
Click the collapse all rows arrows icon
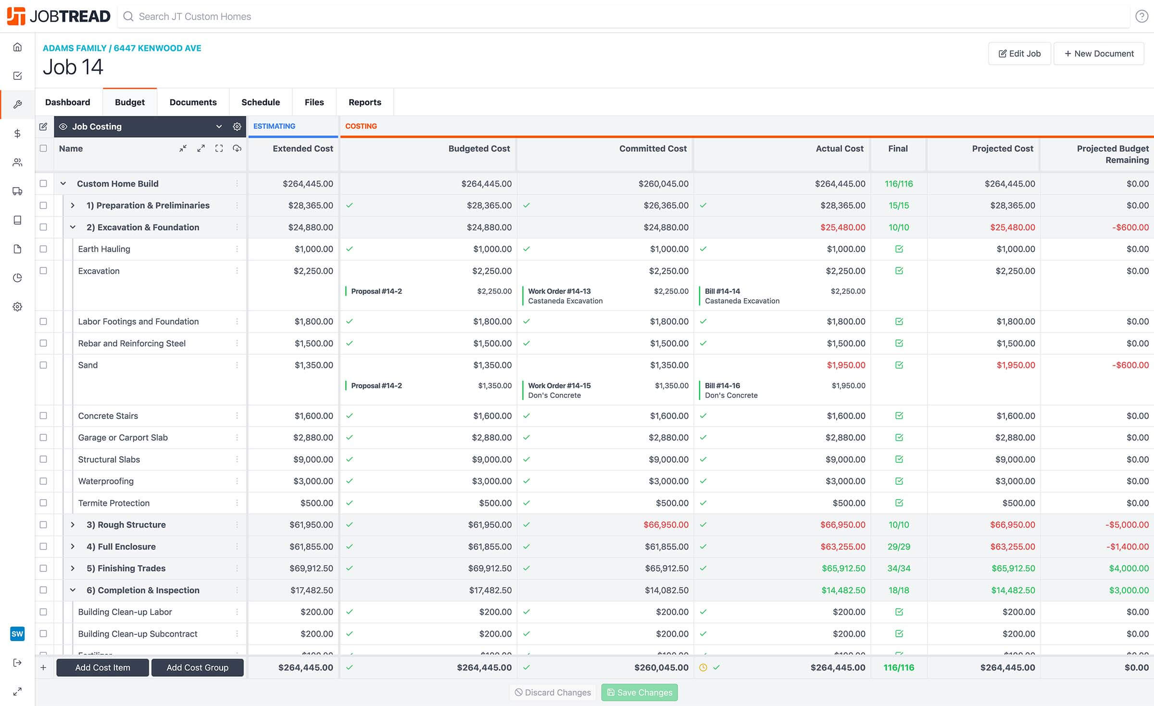(x=183, y=149)
